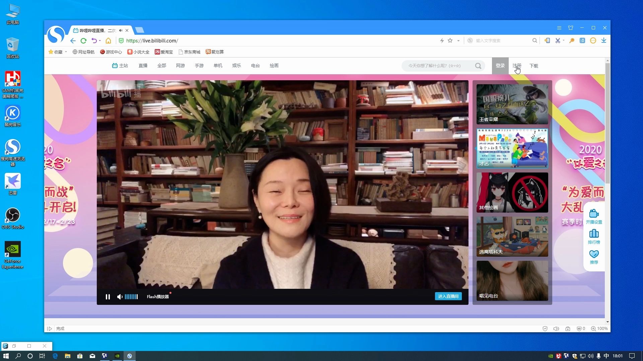
Task: Open the download manager icon
Action: tap(604, 40)
